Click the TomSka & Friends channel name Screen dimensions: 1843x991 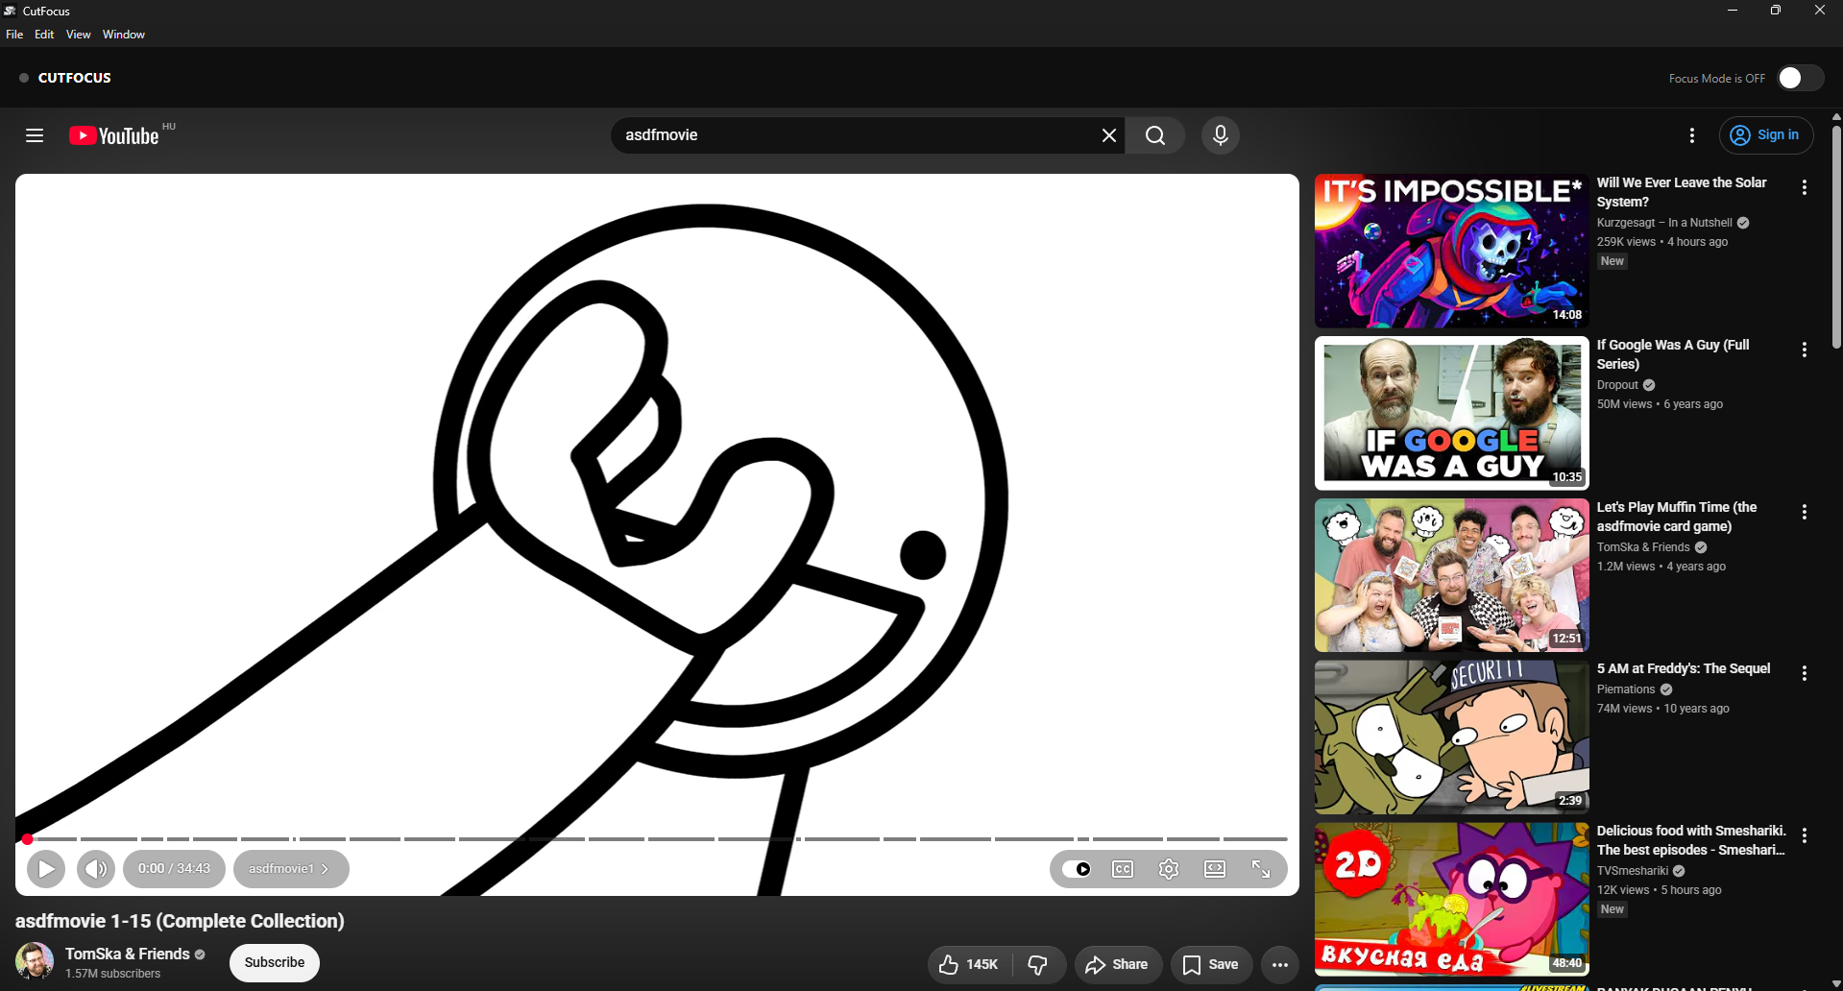tap(128, 954)
